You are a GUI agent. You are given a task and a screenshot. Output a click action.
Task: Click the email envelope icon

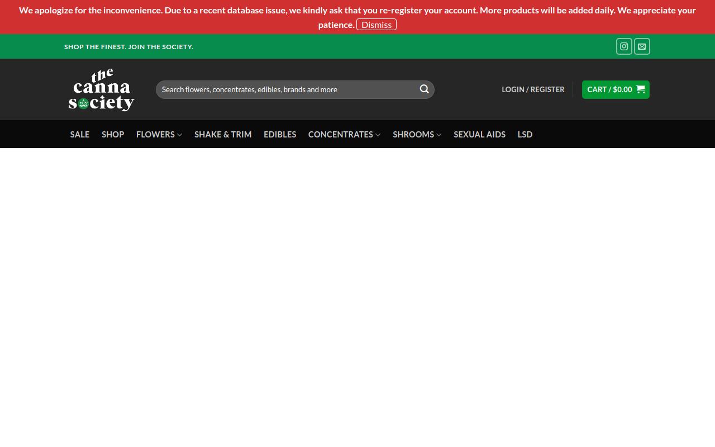point(642,46)
